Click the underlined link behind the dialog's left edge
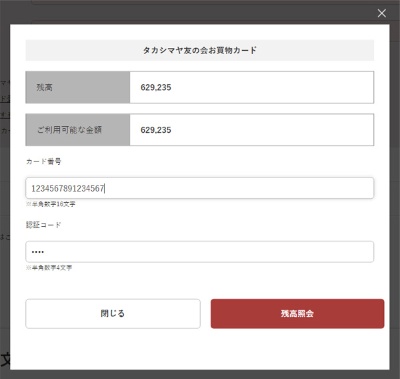 (5, 98)
